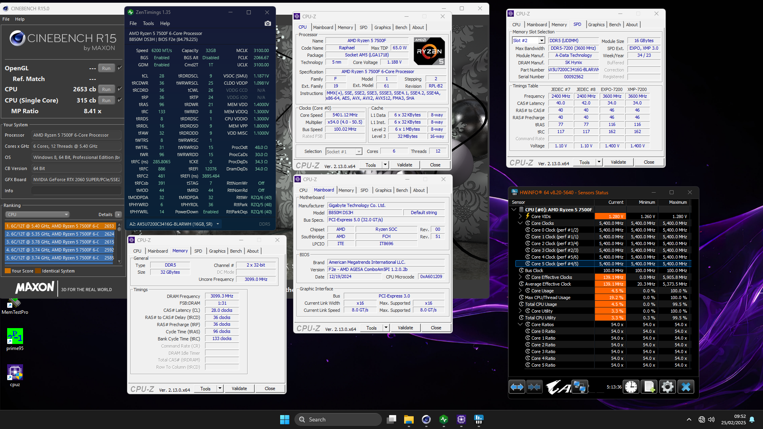The width and height of the screenshot is (763, 429).
Task: Click the Ryzen logo in CPU-Z
Action: tap(429, 51)
